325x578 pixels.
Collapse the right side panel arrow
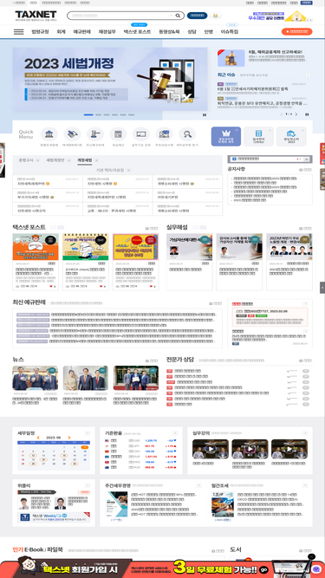pyautogui.click(x=322, y=287)
